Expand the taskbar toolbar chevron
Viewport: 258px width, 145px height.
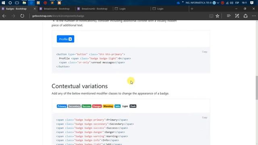pyautogui.click(x=218, y=3)
